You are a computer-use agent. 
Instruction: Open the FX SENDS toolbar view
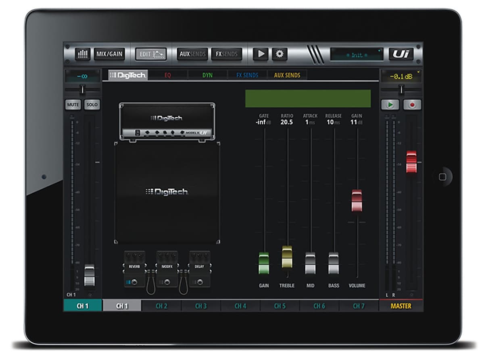[x=227, y=54]
